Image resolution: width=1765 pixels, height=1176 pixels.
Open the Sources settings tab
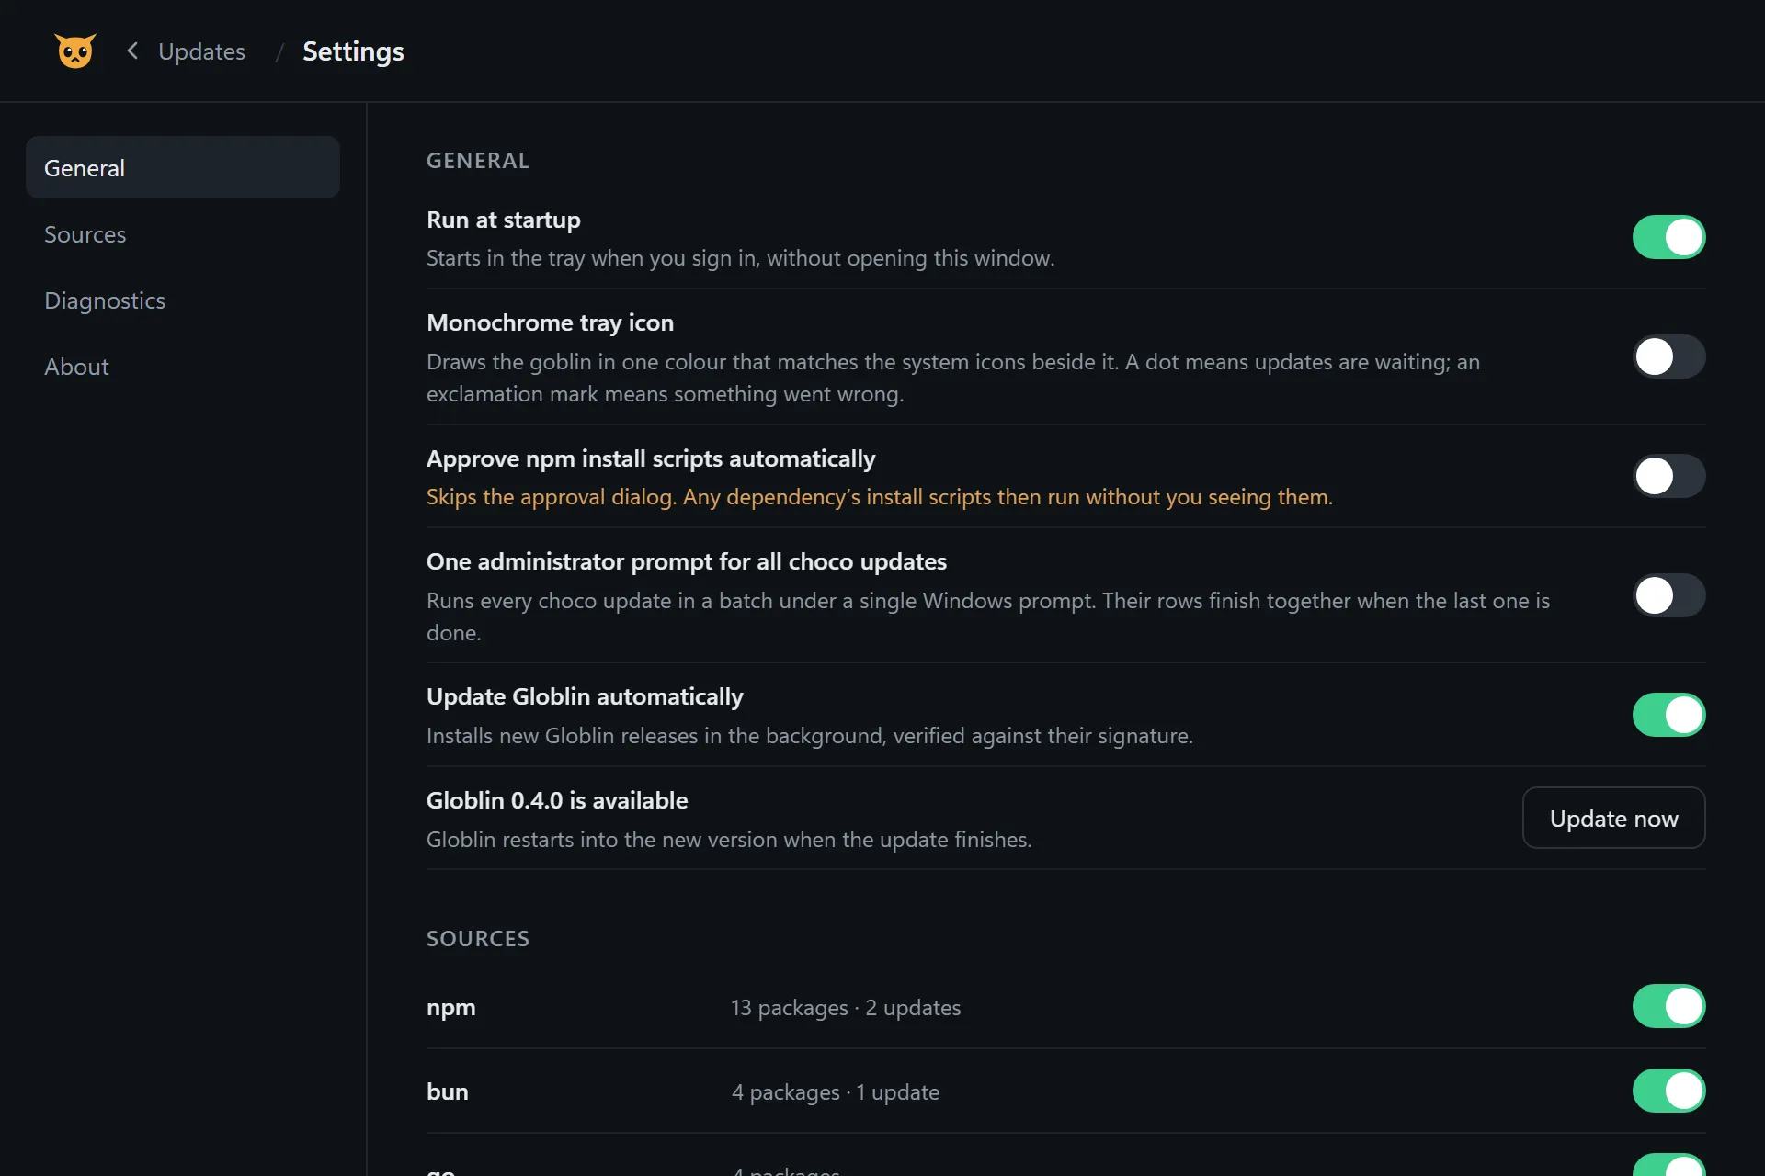(183, 234)
